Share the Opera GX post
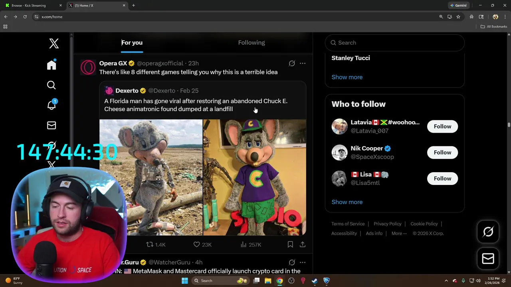This screenshot has width=511, height=287. point(303,244)
